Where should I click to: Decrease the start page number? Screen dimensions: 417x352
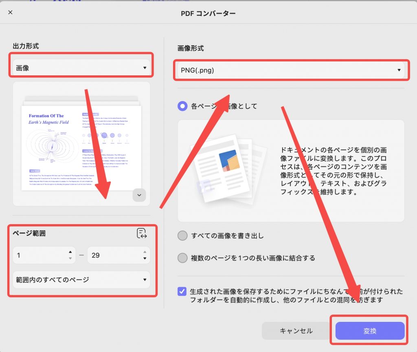[70, 258]
